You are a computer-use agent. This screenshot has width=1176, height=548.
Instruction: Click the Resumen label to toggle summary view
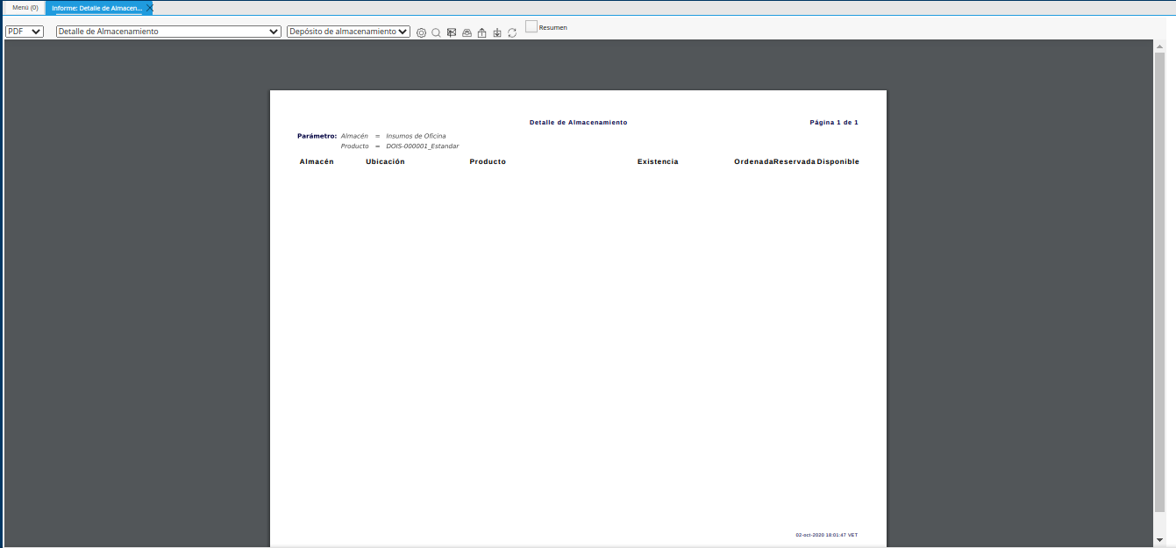pos(552,27)
